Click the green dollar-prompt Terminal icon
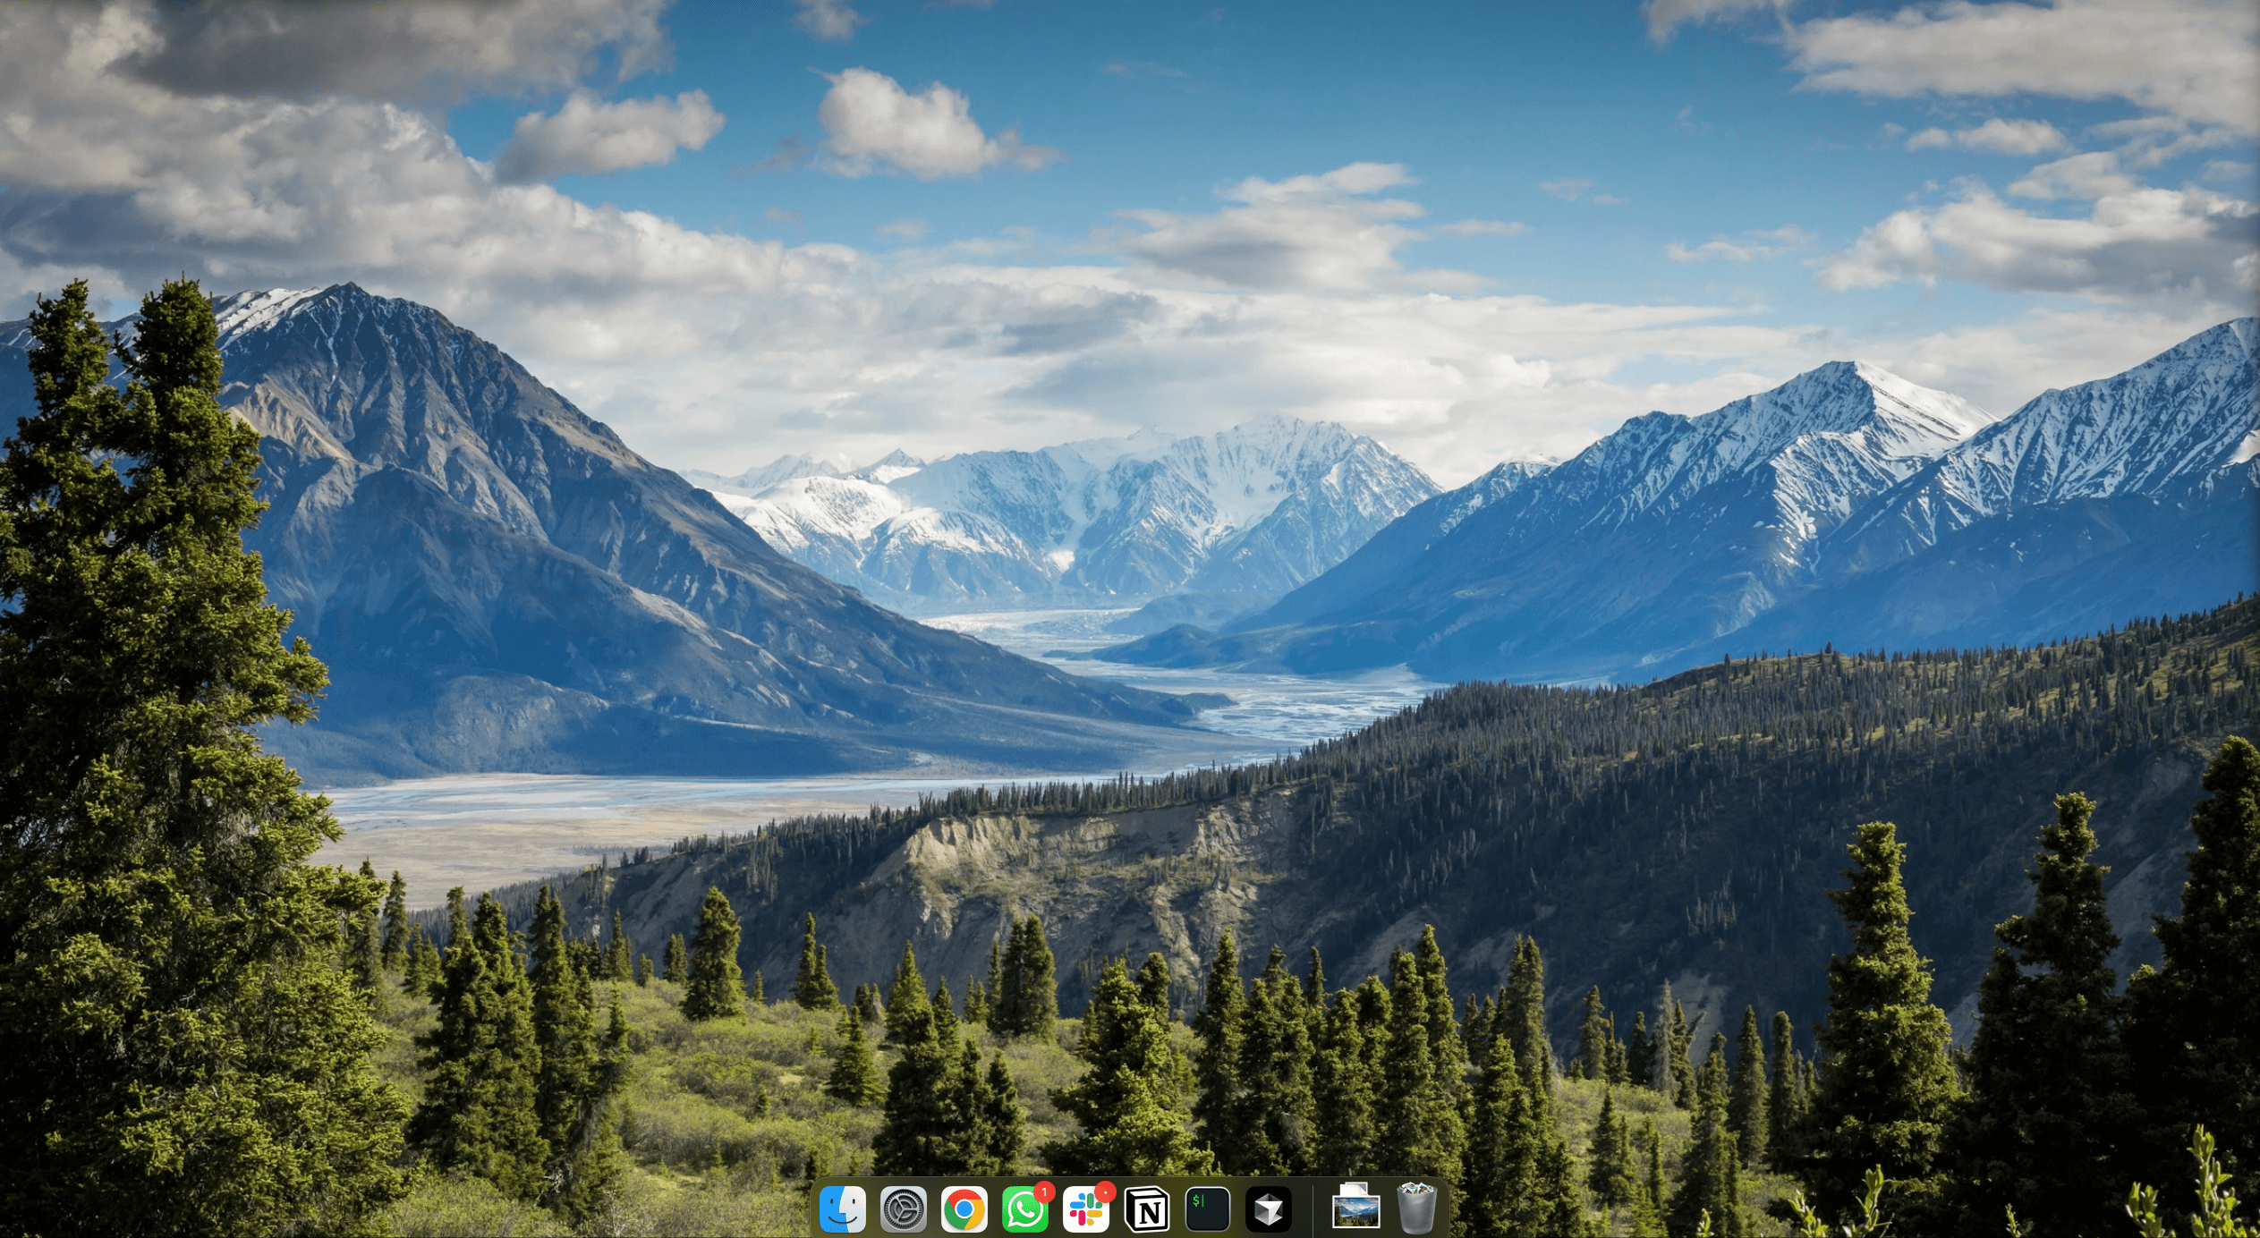This screenshot has width=2260, height=1238. click(x=1208, y=1209)
